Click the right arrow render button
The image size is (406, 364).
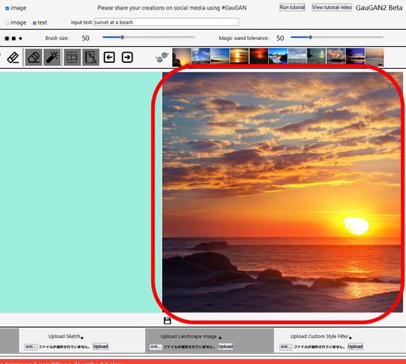[127, 57]
